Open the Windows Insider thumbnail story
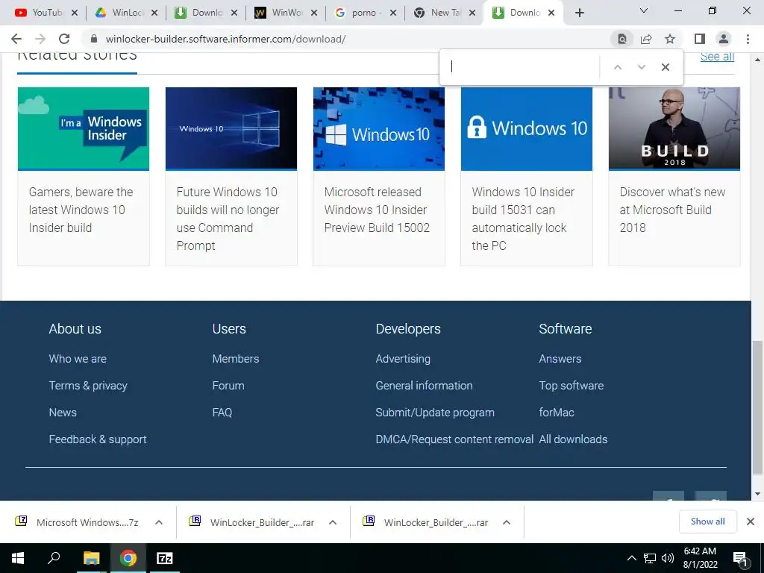 coord(84,128)
